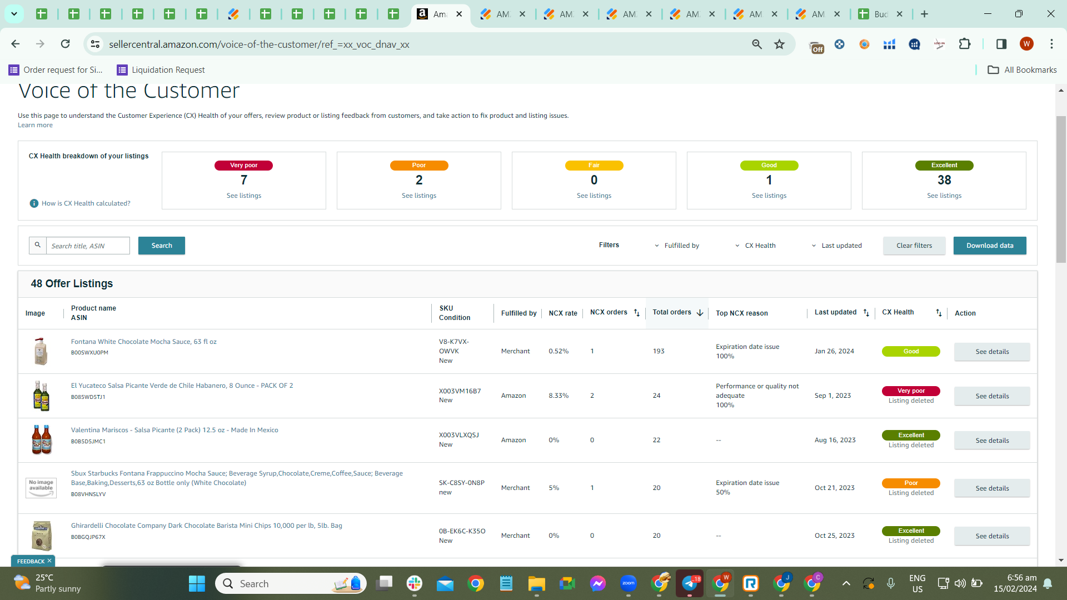Click the page vertical scrollbar thumb
The width and height of the screenshot is (1067, 600).
(1061, 189)
